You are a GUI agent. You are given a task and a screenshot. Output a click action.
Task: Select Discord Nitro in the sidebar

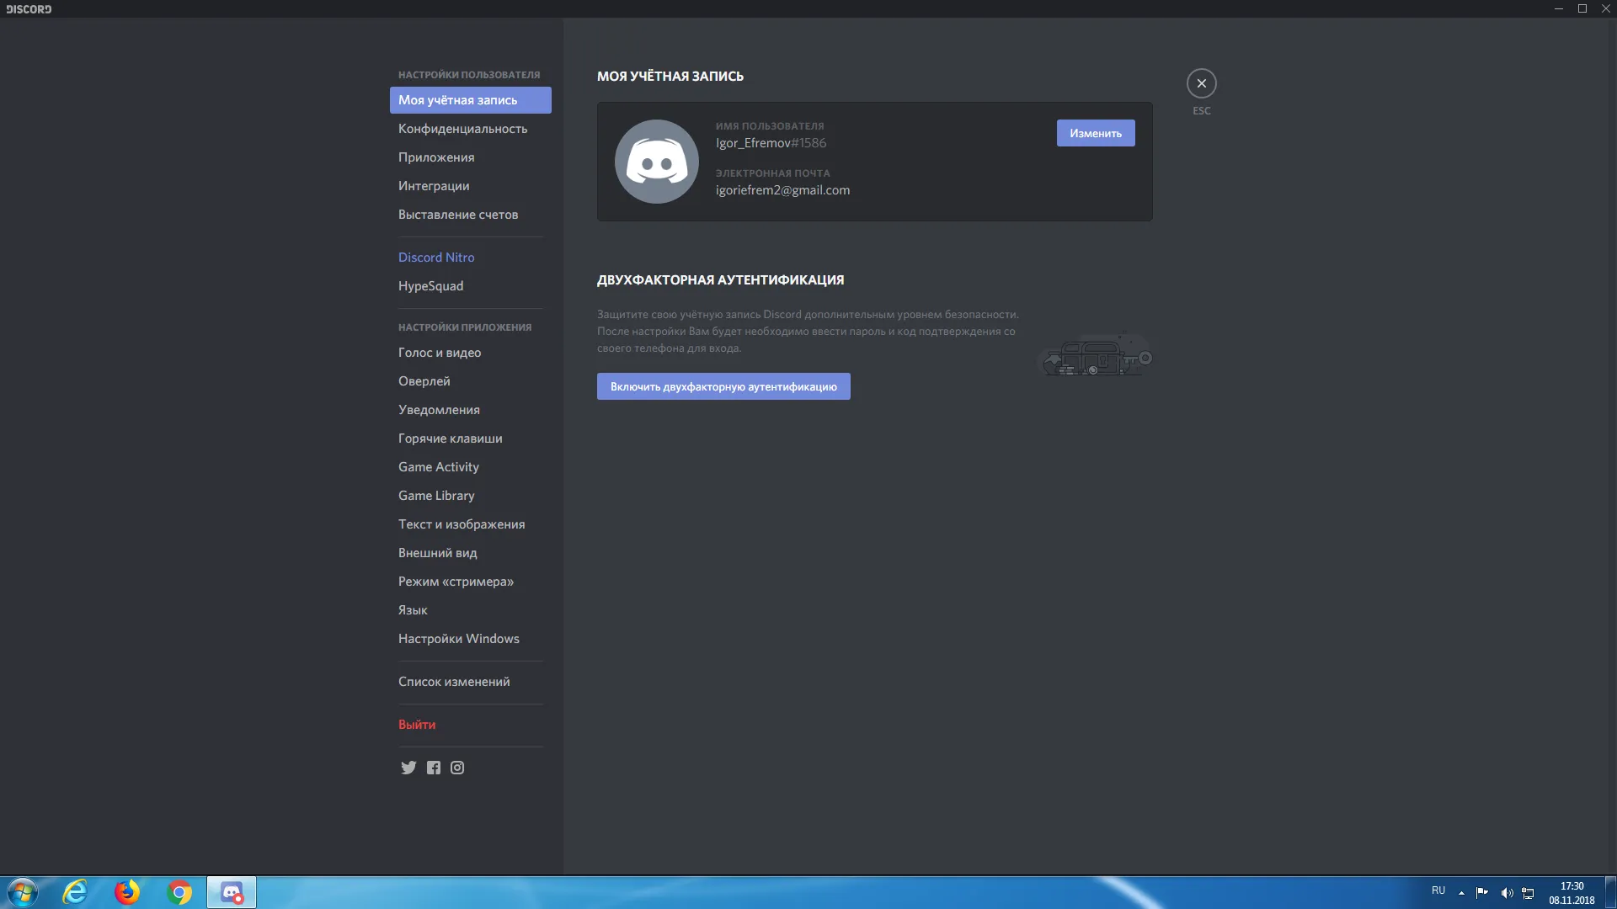coord(436,258)
